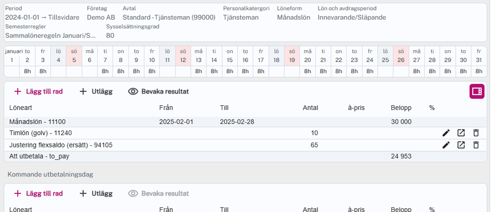491x212 pixels.
Task: Click the lower Lägg till rad button
Action: [39, 194]
